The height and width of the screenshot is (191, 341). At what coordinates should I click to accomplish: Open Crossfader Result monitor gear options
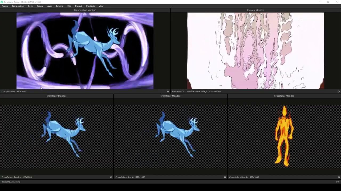[x=111, y=177]
